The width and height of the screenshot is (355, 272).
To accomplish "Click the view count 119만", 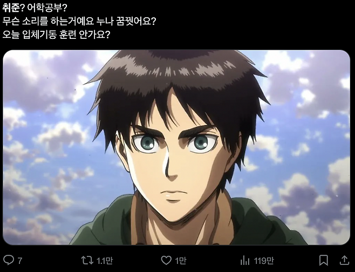I will [263, 261].
